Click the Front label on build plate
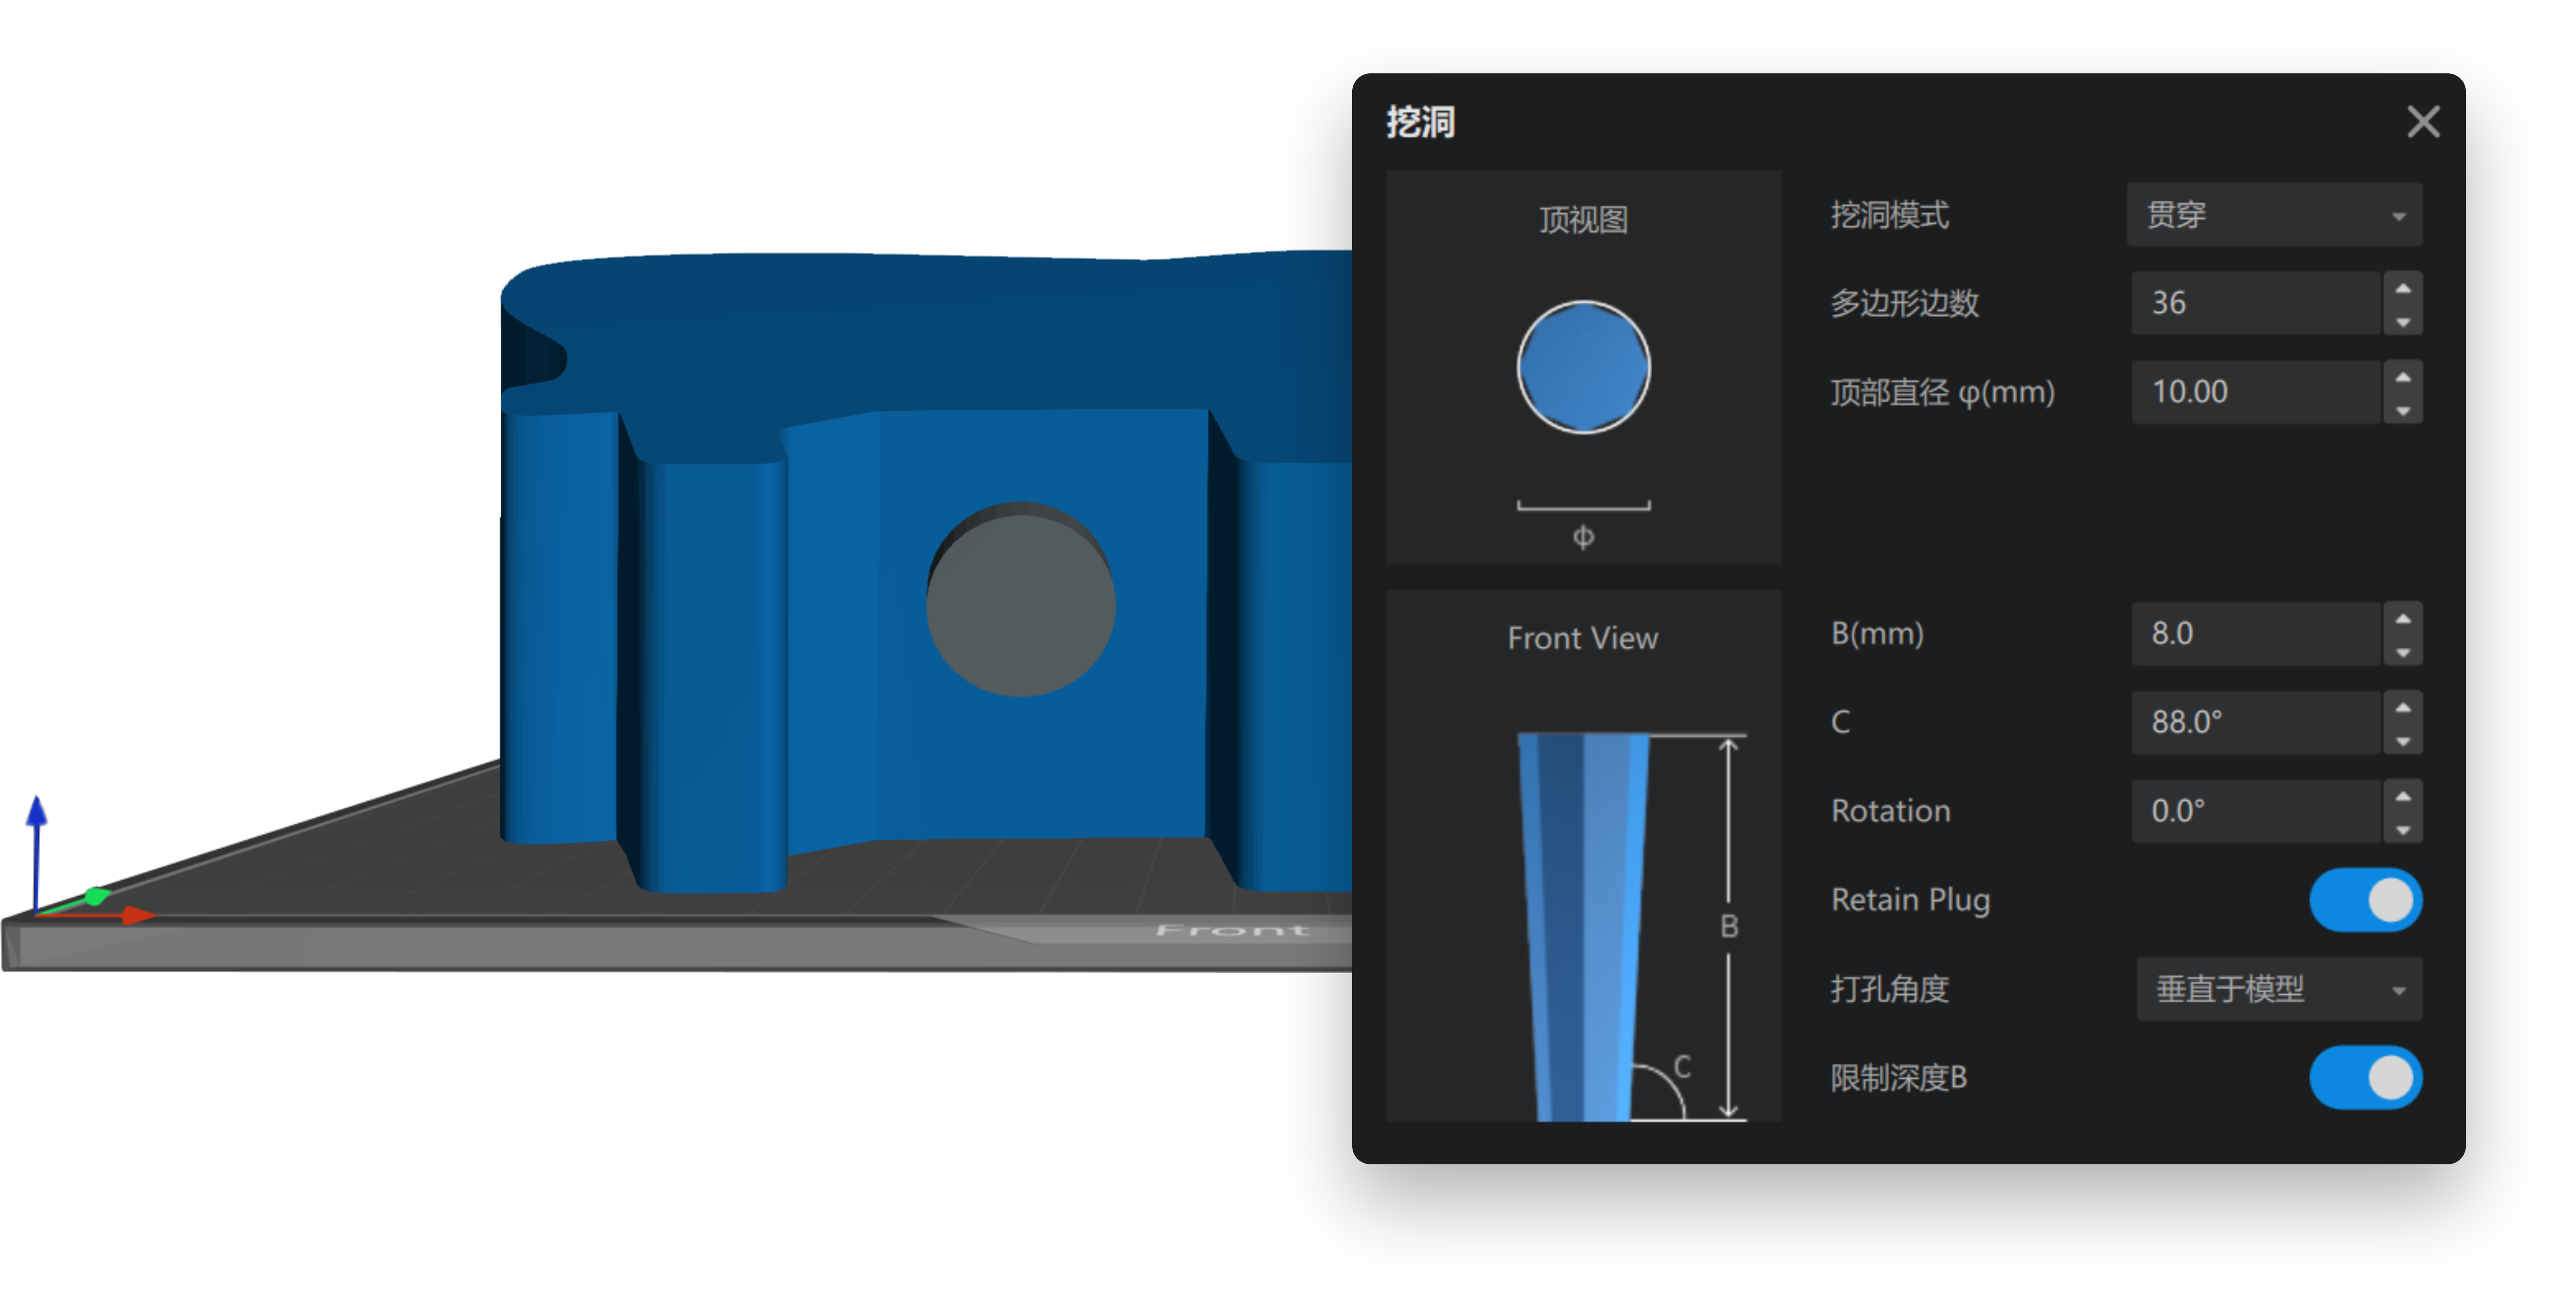2576x1311 pixels. [1232, 930]
